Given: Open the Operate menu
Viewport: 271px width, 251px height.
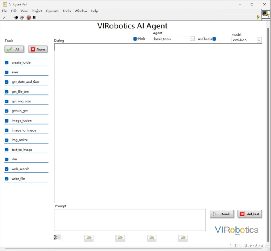Looking at the screenshot, I should click(52, 11).
